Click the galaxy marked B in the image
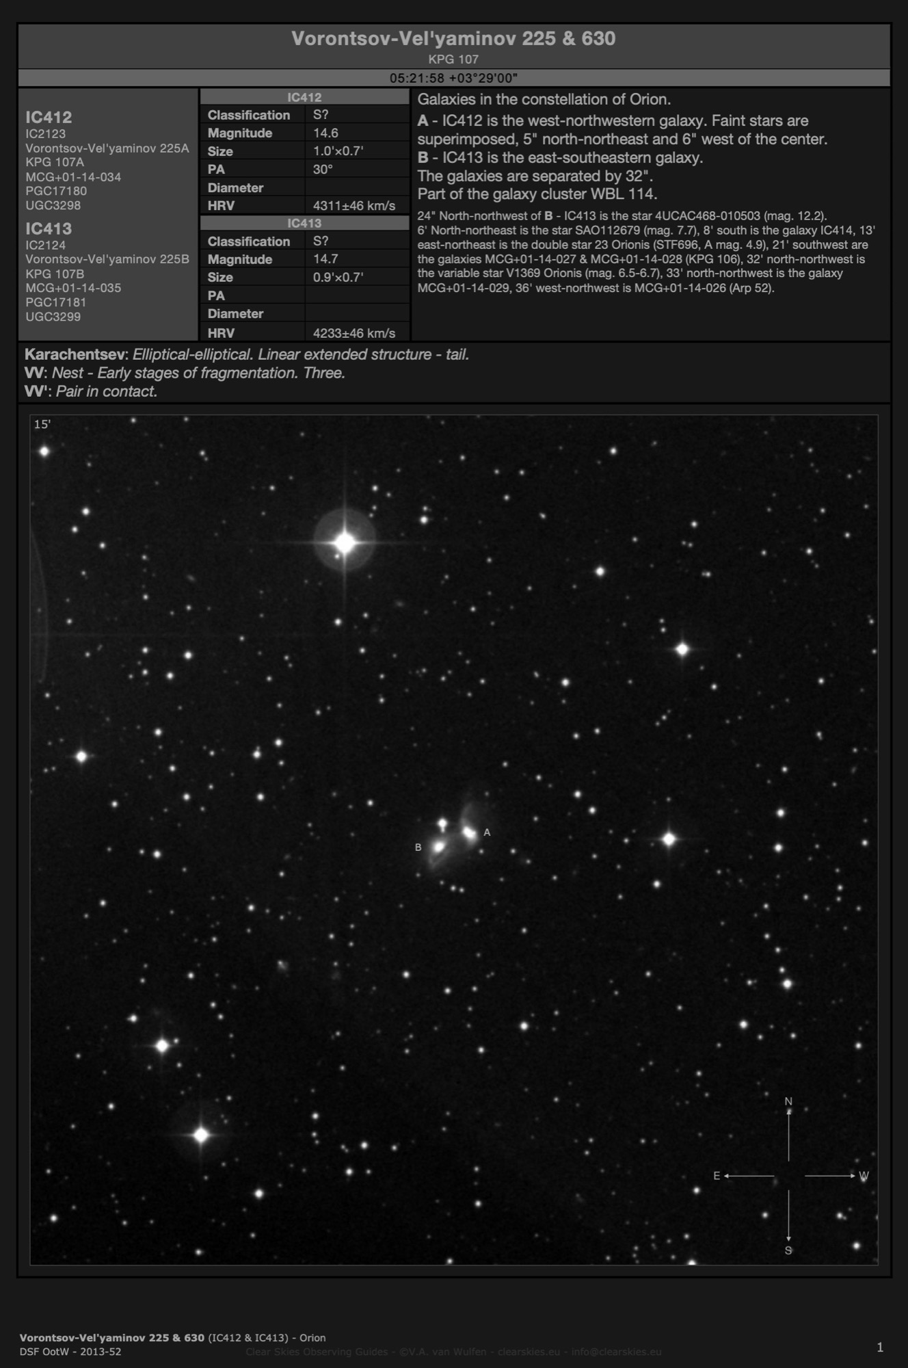The width and height of the screenshot is (908, 1368). [438, 847]
